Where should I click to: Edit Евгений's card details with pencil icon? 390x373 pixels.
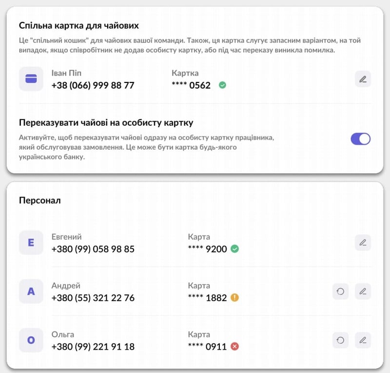click(x=363, y=242)
